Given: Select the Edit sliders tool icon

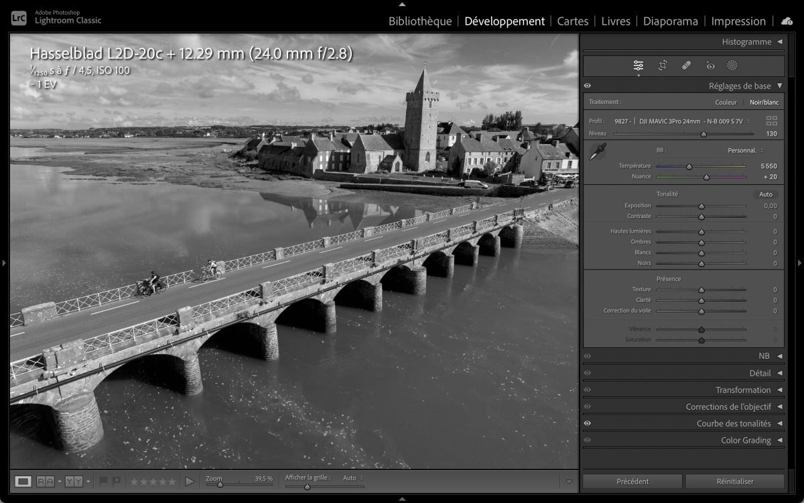Looking at the screenshot, I should pos(639,66).
